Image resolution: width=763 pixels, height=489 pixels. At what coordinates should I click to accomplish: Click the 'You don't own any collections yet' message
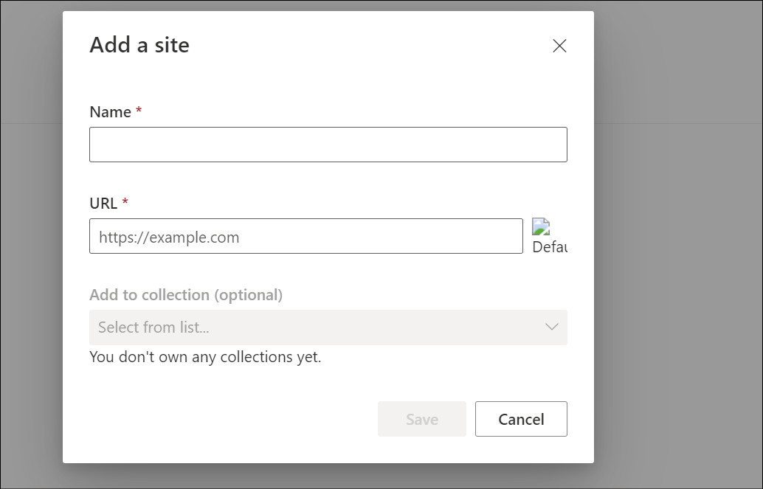pyautogui.click(x=205, y=358)
